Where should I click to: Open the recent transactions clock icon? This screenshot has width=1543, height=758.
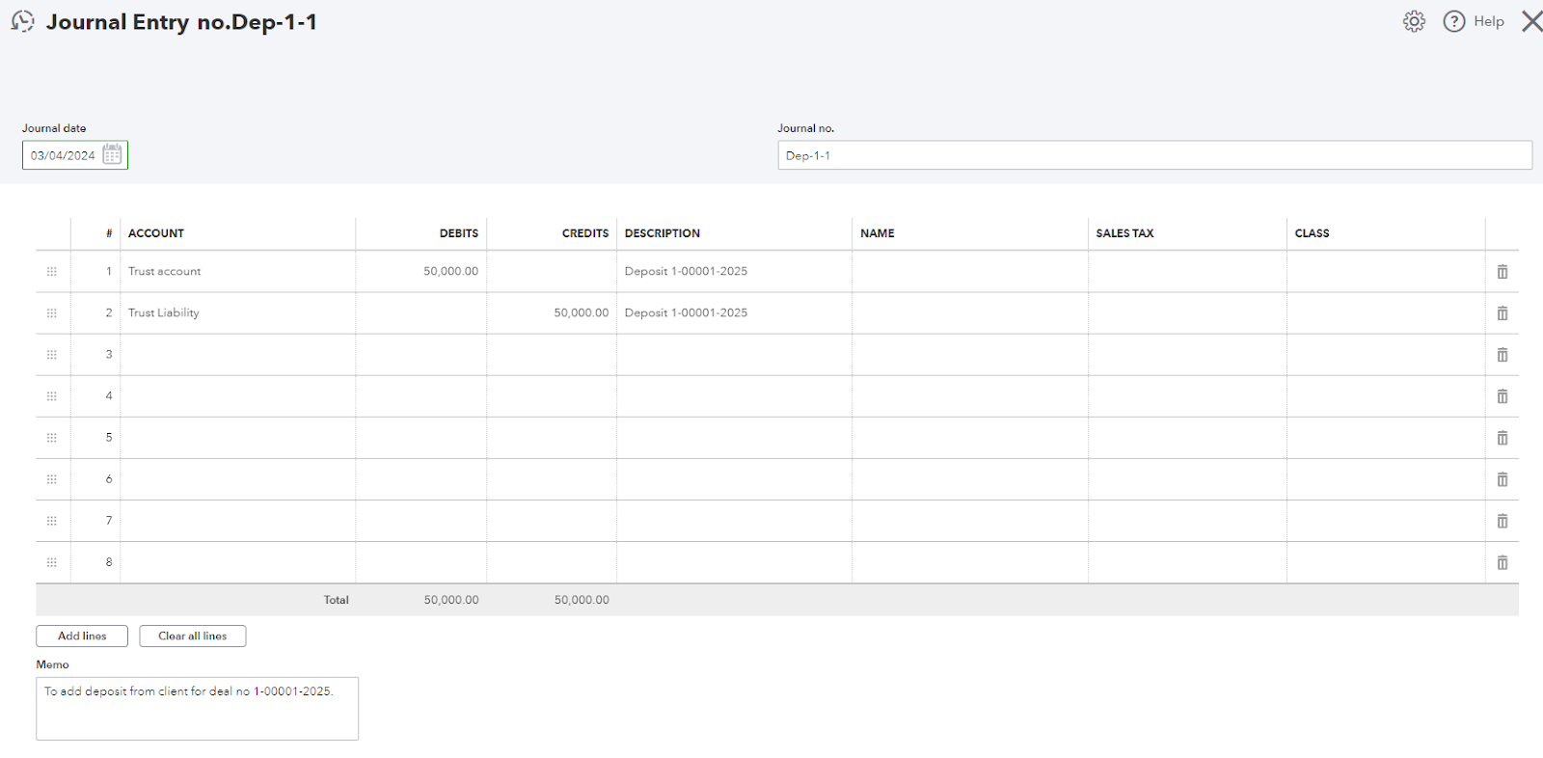(x=22, y=21)
